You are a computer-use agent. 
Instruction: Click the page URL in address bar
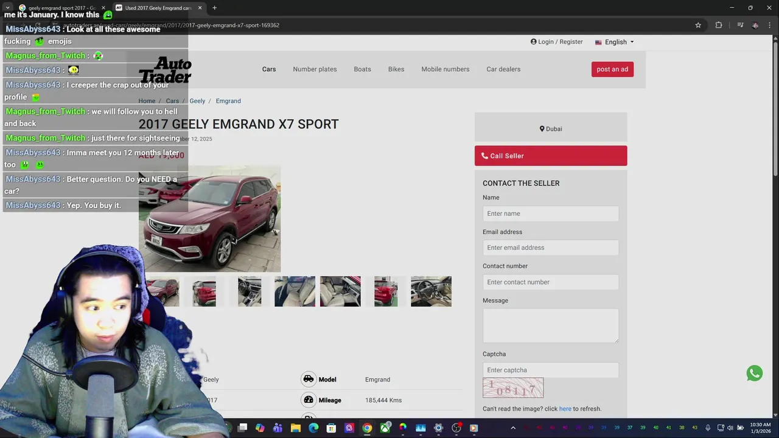(172, 25)
